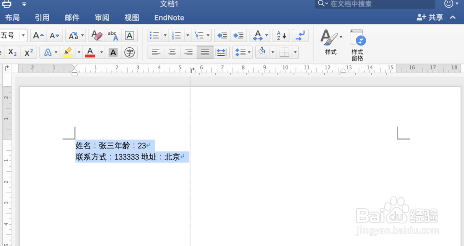
Task: Apply numbered list formatting
Action: [177, 36]
